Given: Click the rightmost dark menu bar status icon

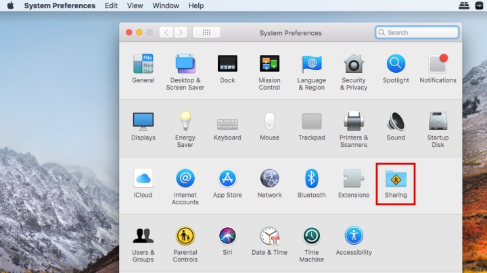Looking at the screenshot, I should [x=480, y=5].
